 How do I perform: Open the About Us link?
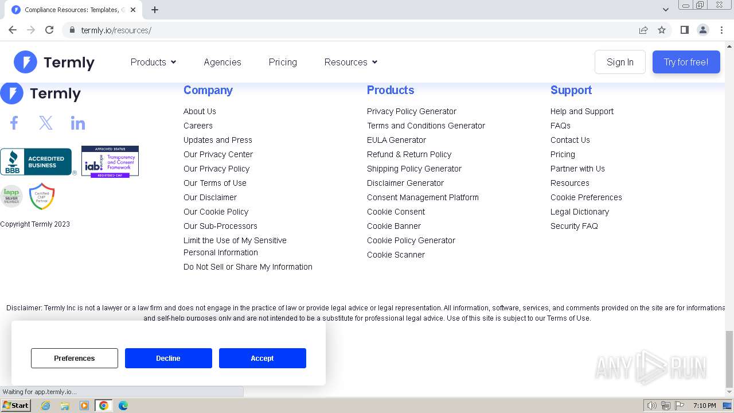[200, 111]
